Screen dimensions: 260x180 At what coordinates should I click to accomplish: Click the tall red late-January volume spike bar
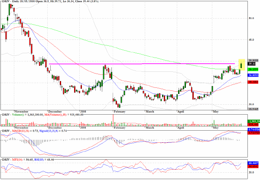(x=113, y=120)
